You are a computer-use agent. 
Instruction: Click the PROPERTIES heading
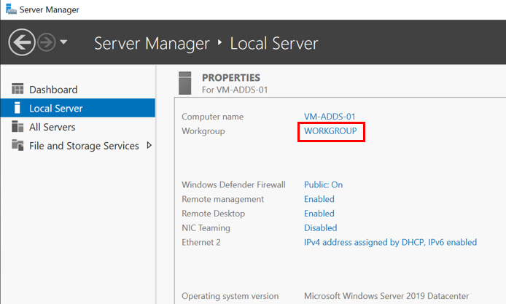click(231, 78)
